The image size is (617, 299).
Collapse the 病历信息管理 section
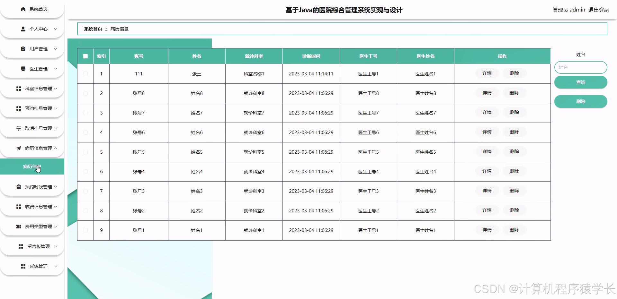click(55, 148)
